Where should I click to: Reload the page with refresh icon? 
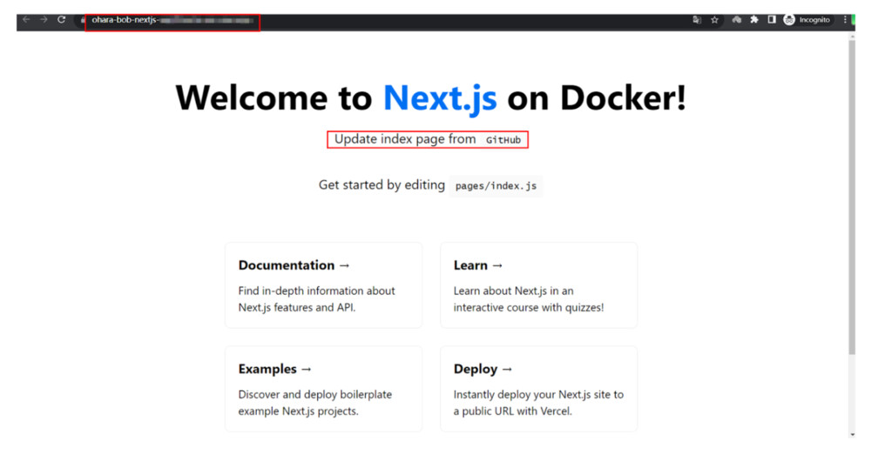tap(62, 19)
